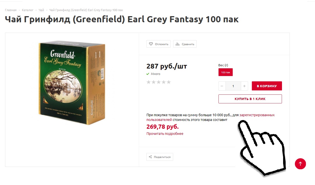Image resolution: width=315 pixels, height=185 pixels.
Task: Click the quantity input field showing 1
Action: pyautogui.click(x=233, y=86)
